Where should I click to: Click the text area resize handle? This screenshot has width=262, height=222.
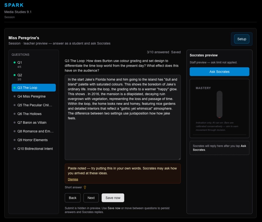tap(179, 159)
